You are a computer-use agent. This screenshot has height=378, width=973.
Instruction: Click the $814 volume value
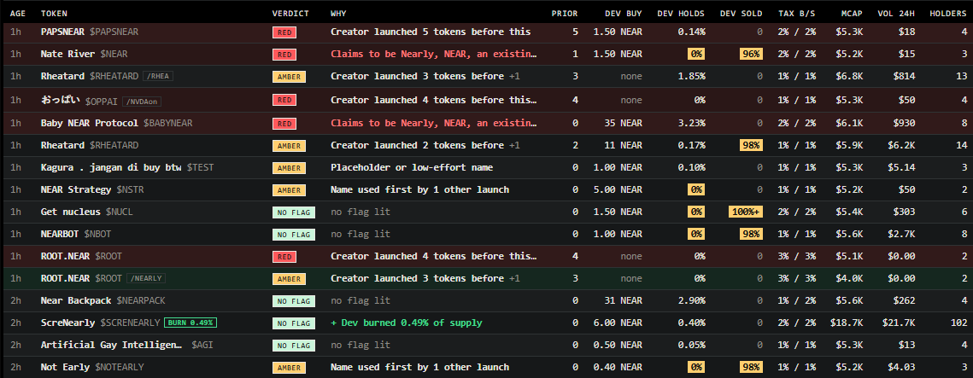[x=904, y=76]
